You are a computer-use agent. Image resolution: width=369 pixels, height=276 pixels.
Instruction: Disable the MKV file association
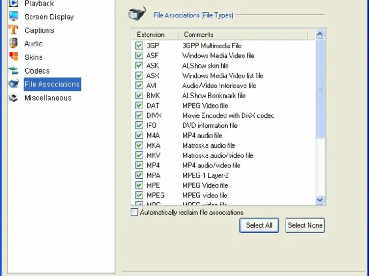pos(139,155)
